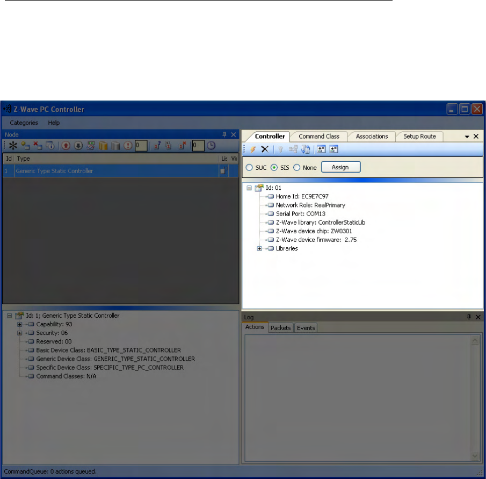Viewport: 486px width, 479px height.
Task: Click the node icon with small red X
Action: point(182,146)
